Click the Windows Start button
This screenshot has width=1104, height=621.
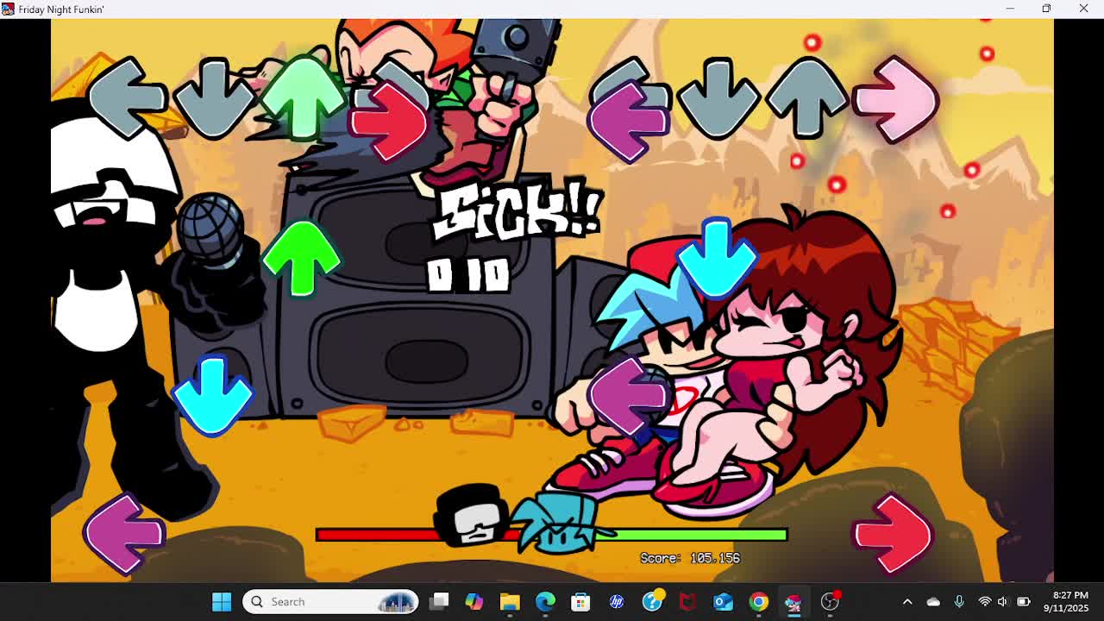[222, 601]
